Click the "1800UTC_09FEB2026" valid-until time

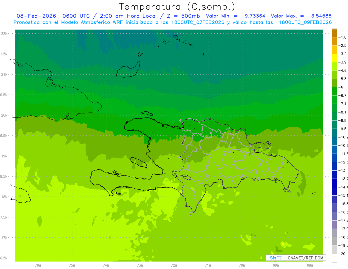(305, 22)
